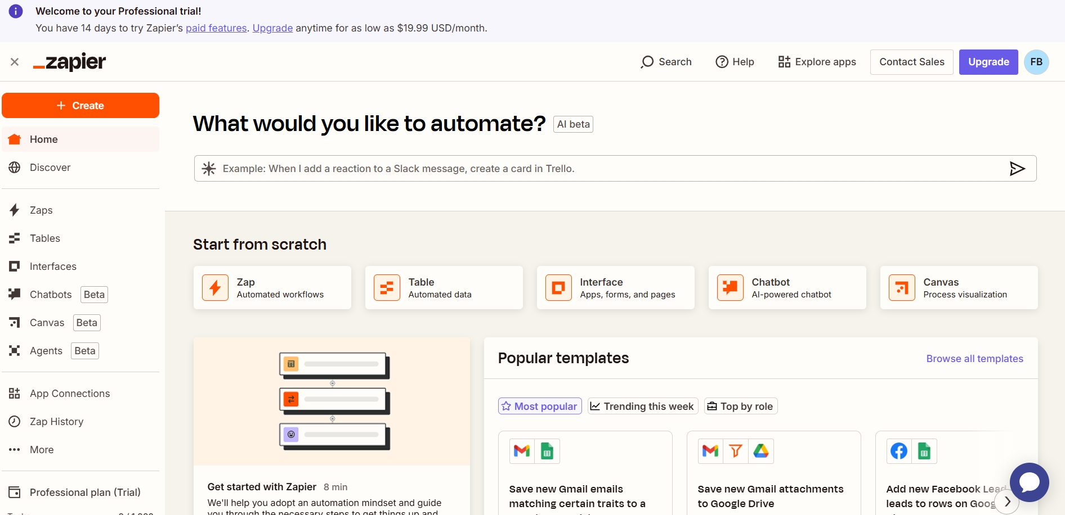
Task: Create a Zap from scratch card
Action: [272, 288]
